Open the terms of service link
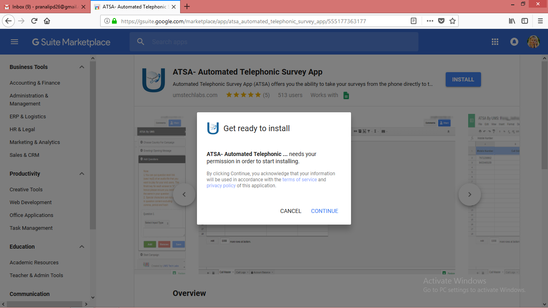Screen dimensions: 548x308 pyautogui.click(x=300, y=180)
